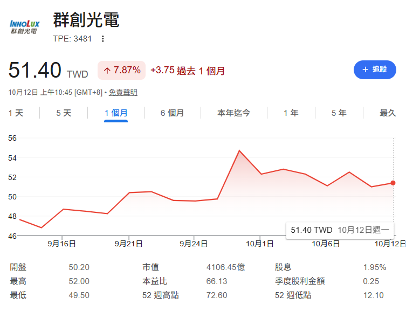This screenshot has width=406, height=311.
Task: Click the 9月24日 axis label
Action: pos(194,244)
